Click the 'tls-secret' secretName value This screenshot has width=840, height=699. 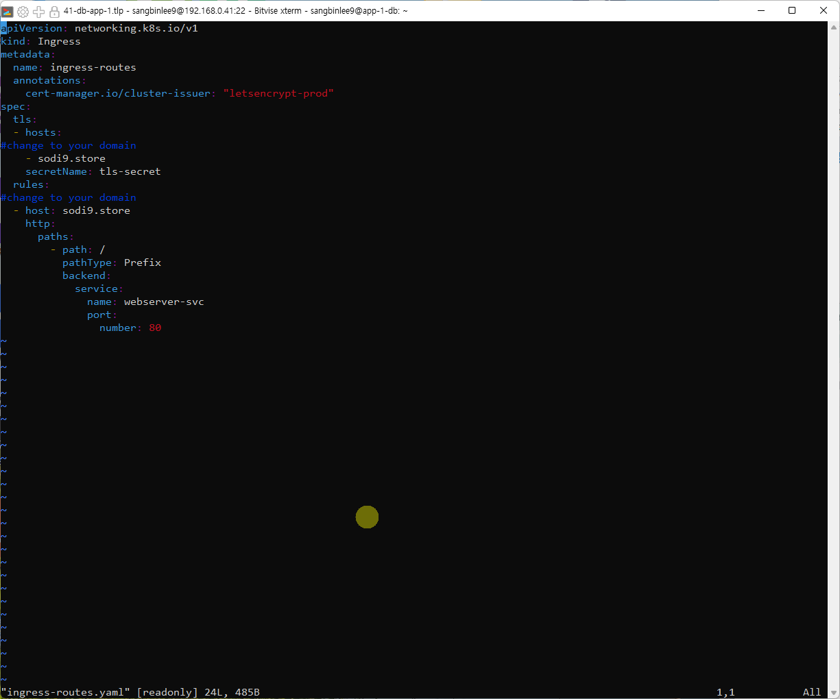pos(130,171)
